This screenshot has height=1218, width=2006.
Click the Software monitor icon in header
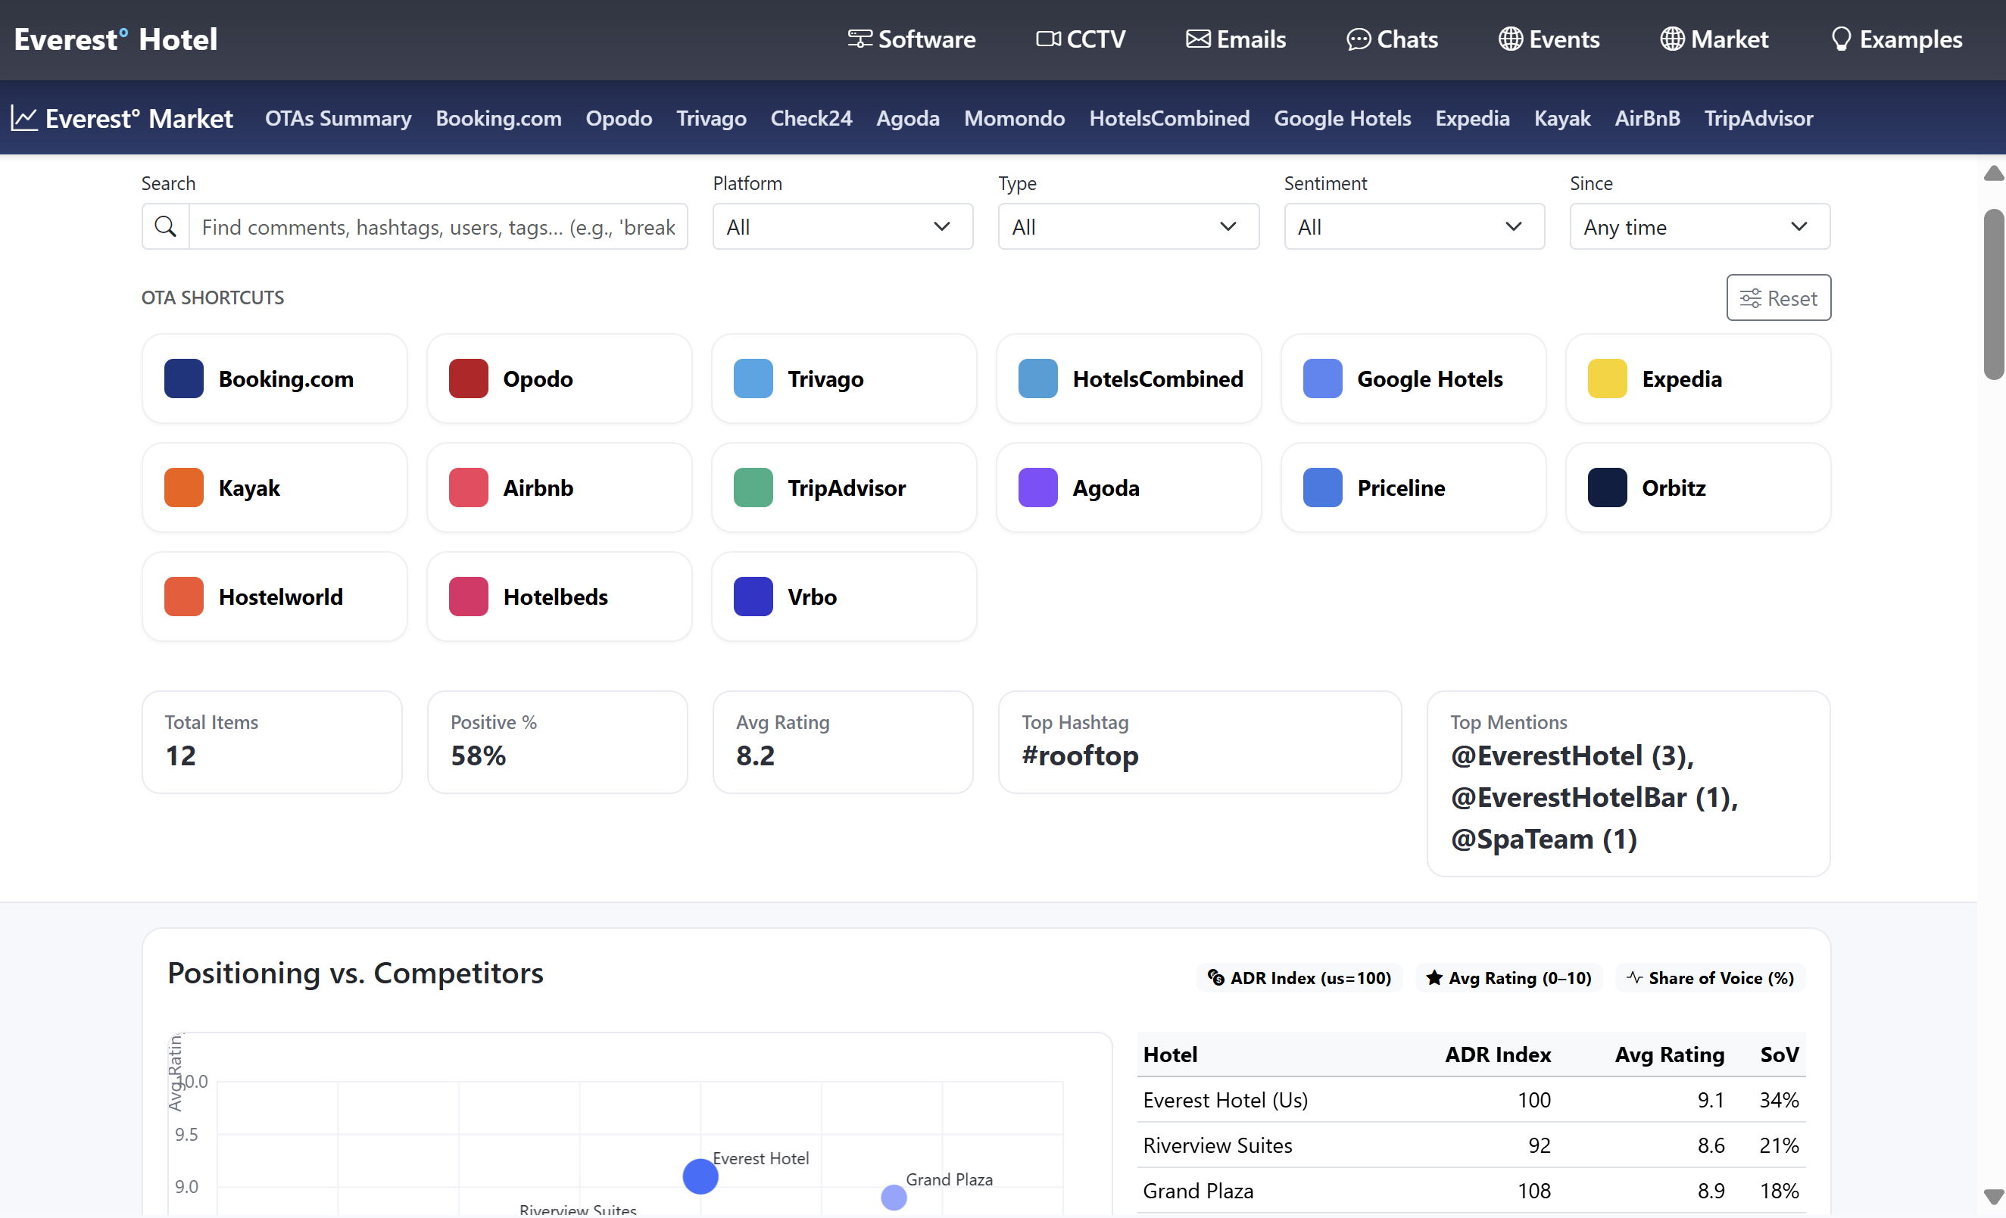[x=859, y=39]
